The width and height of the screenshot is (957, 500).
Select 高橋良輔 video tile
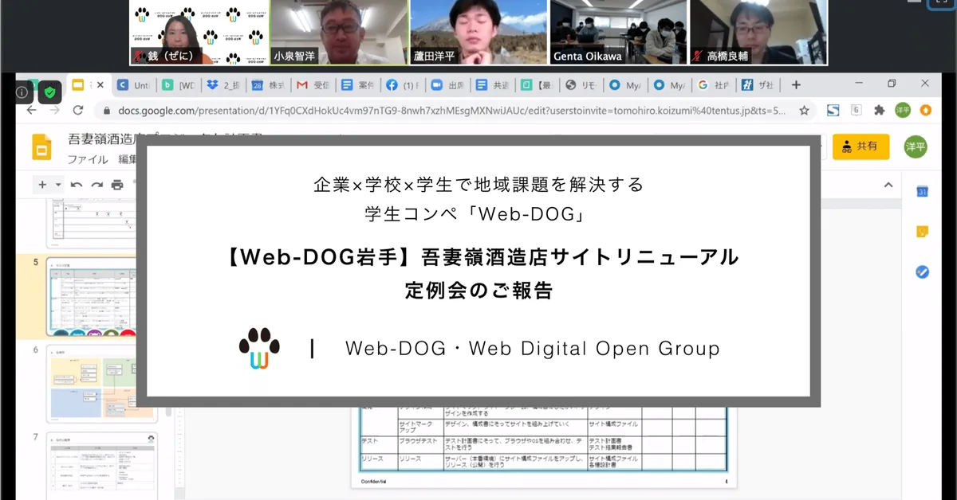tap(758, 32)
